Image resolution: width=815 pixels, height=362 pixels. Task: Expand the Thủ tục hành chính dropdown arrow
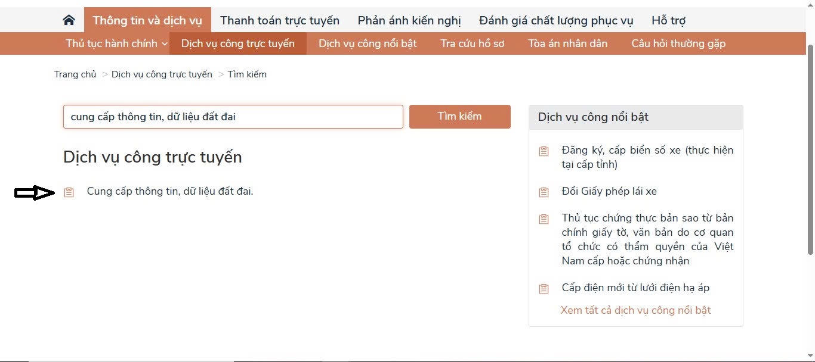coord(165,43)
